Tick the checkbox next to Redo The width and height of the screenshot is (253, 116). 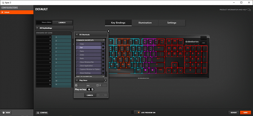[x=103, y=58]
